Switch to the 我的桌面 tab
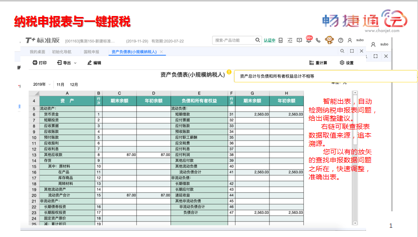 [37, 51]
